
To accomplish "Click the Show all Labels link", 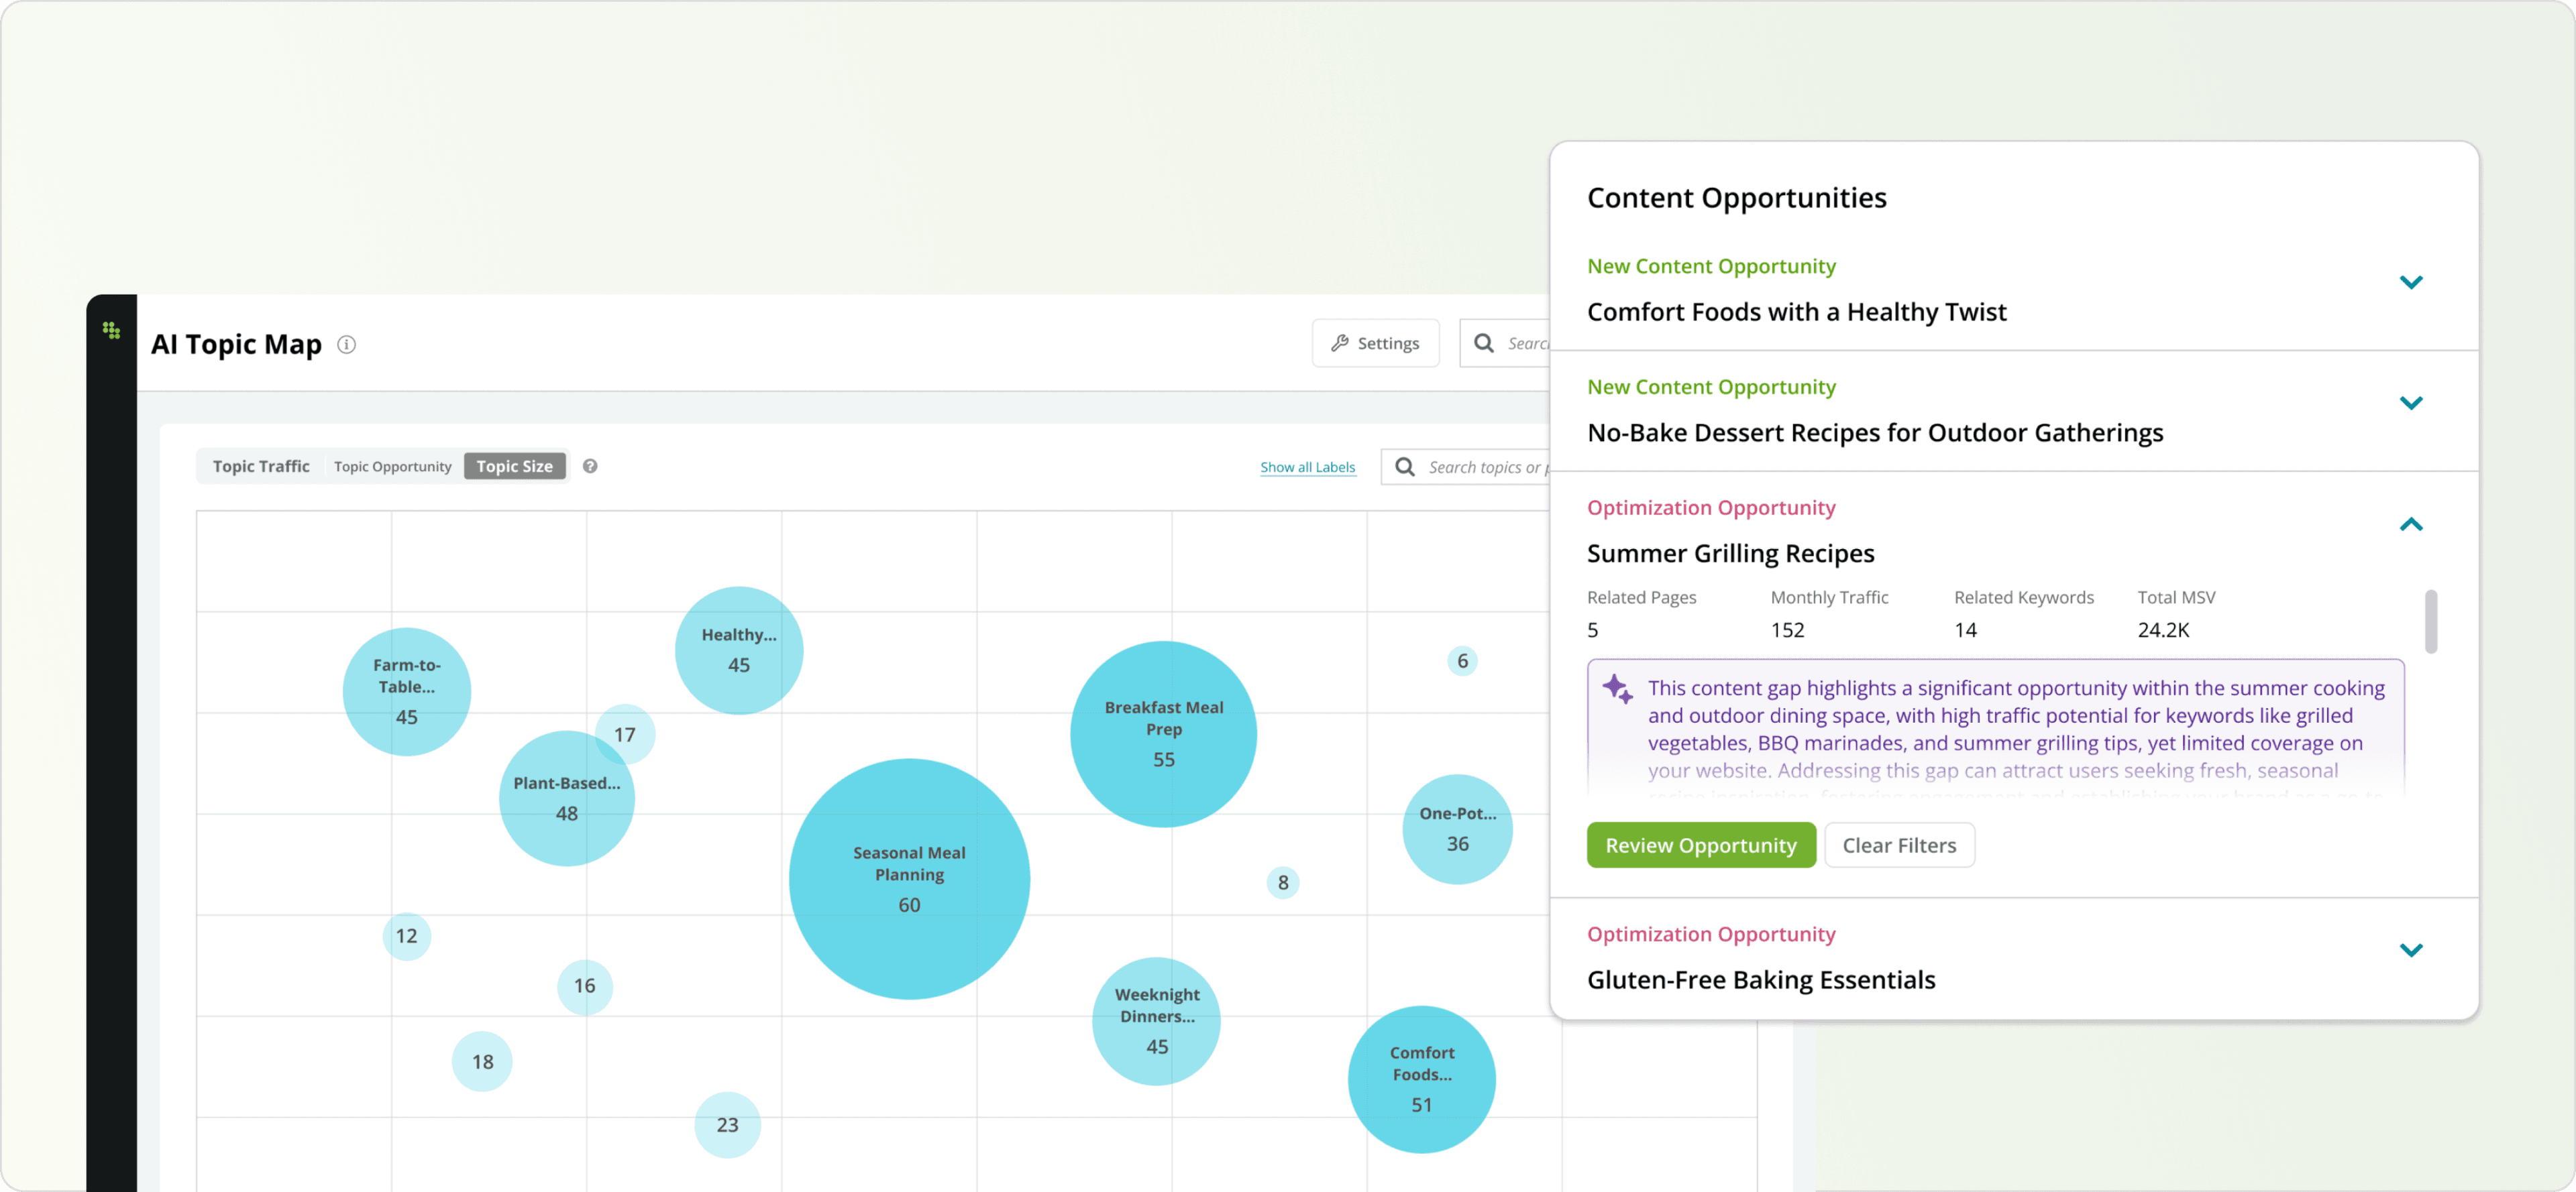I will tap(1307, 467).
